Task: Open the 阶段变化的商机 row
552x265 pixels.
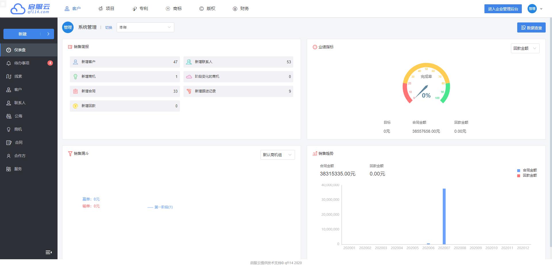Action: pos(238,77)
